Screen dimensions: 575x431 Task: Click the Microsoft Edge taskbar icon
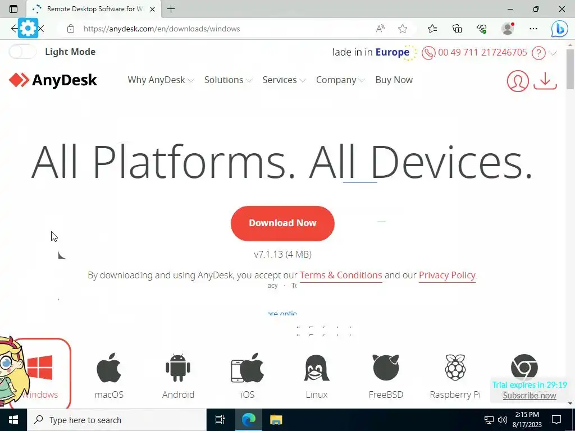pos(248,420)
